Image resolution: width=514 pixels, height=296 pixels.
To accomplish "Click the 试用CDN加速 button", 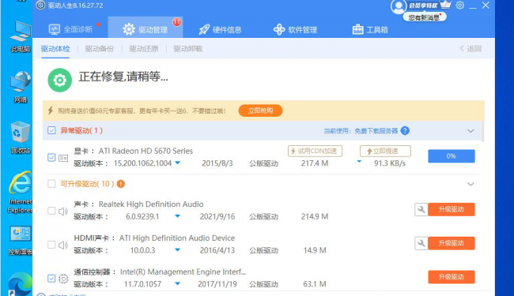I will tap(315, 151).
